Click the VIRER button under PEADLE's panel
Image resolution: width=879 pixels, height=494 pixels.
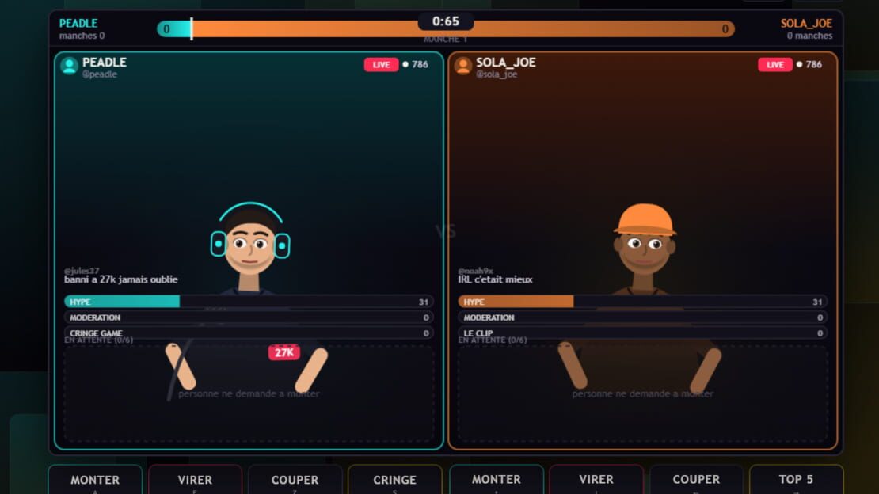(195, 480)
